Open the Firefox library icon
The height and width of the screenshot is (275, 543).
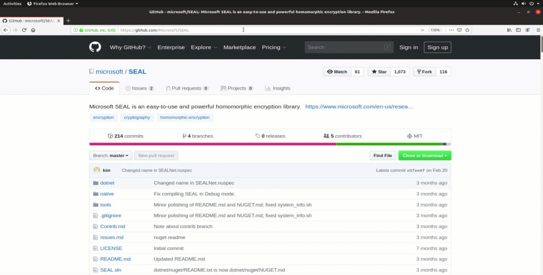(510, 30)
